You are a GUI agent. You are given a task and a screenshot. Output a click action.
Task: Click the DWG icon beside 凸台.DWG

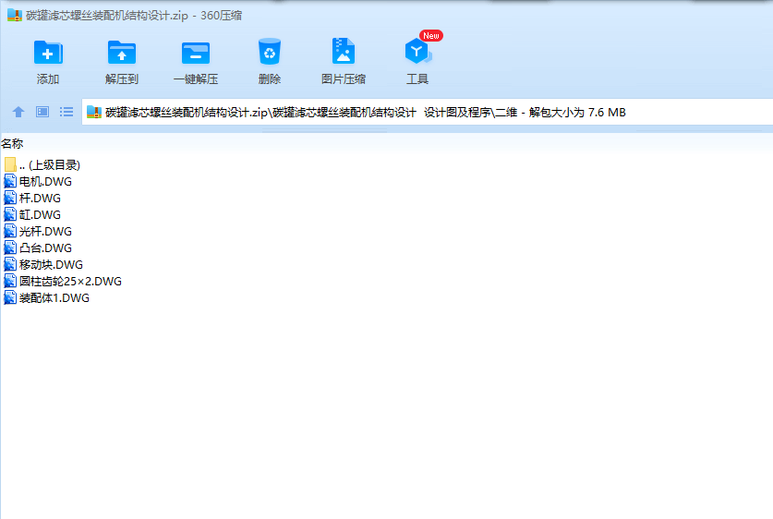point(10,247)
